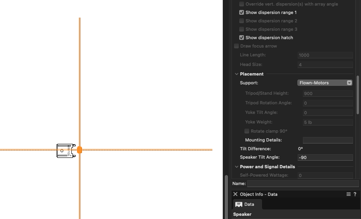Enable the Draw focus arrow checkbox
Viewport: 361px width, 219px height.
[236, 46]
